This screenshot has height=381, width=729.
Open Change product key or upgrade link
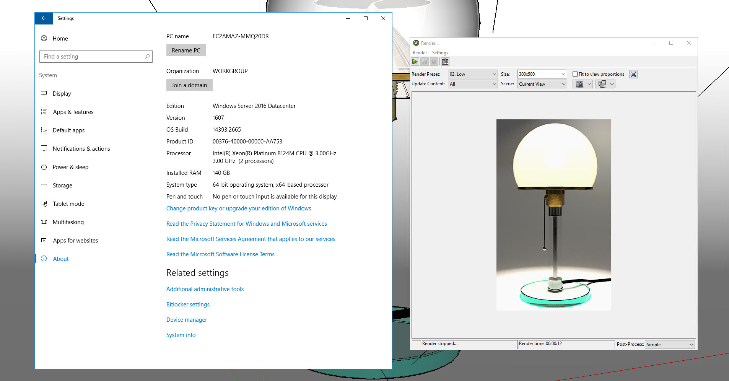(x=239, y=208)
